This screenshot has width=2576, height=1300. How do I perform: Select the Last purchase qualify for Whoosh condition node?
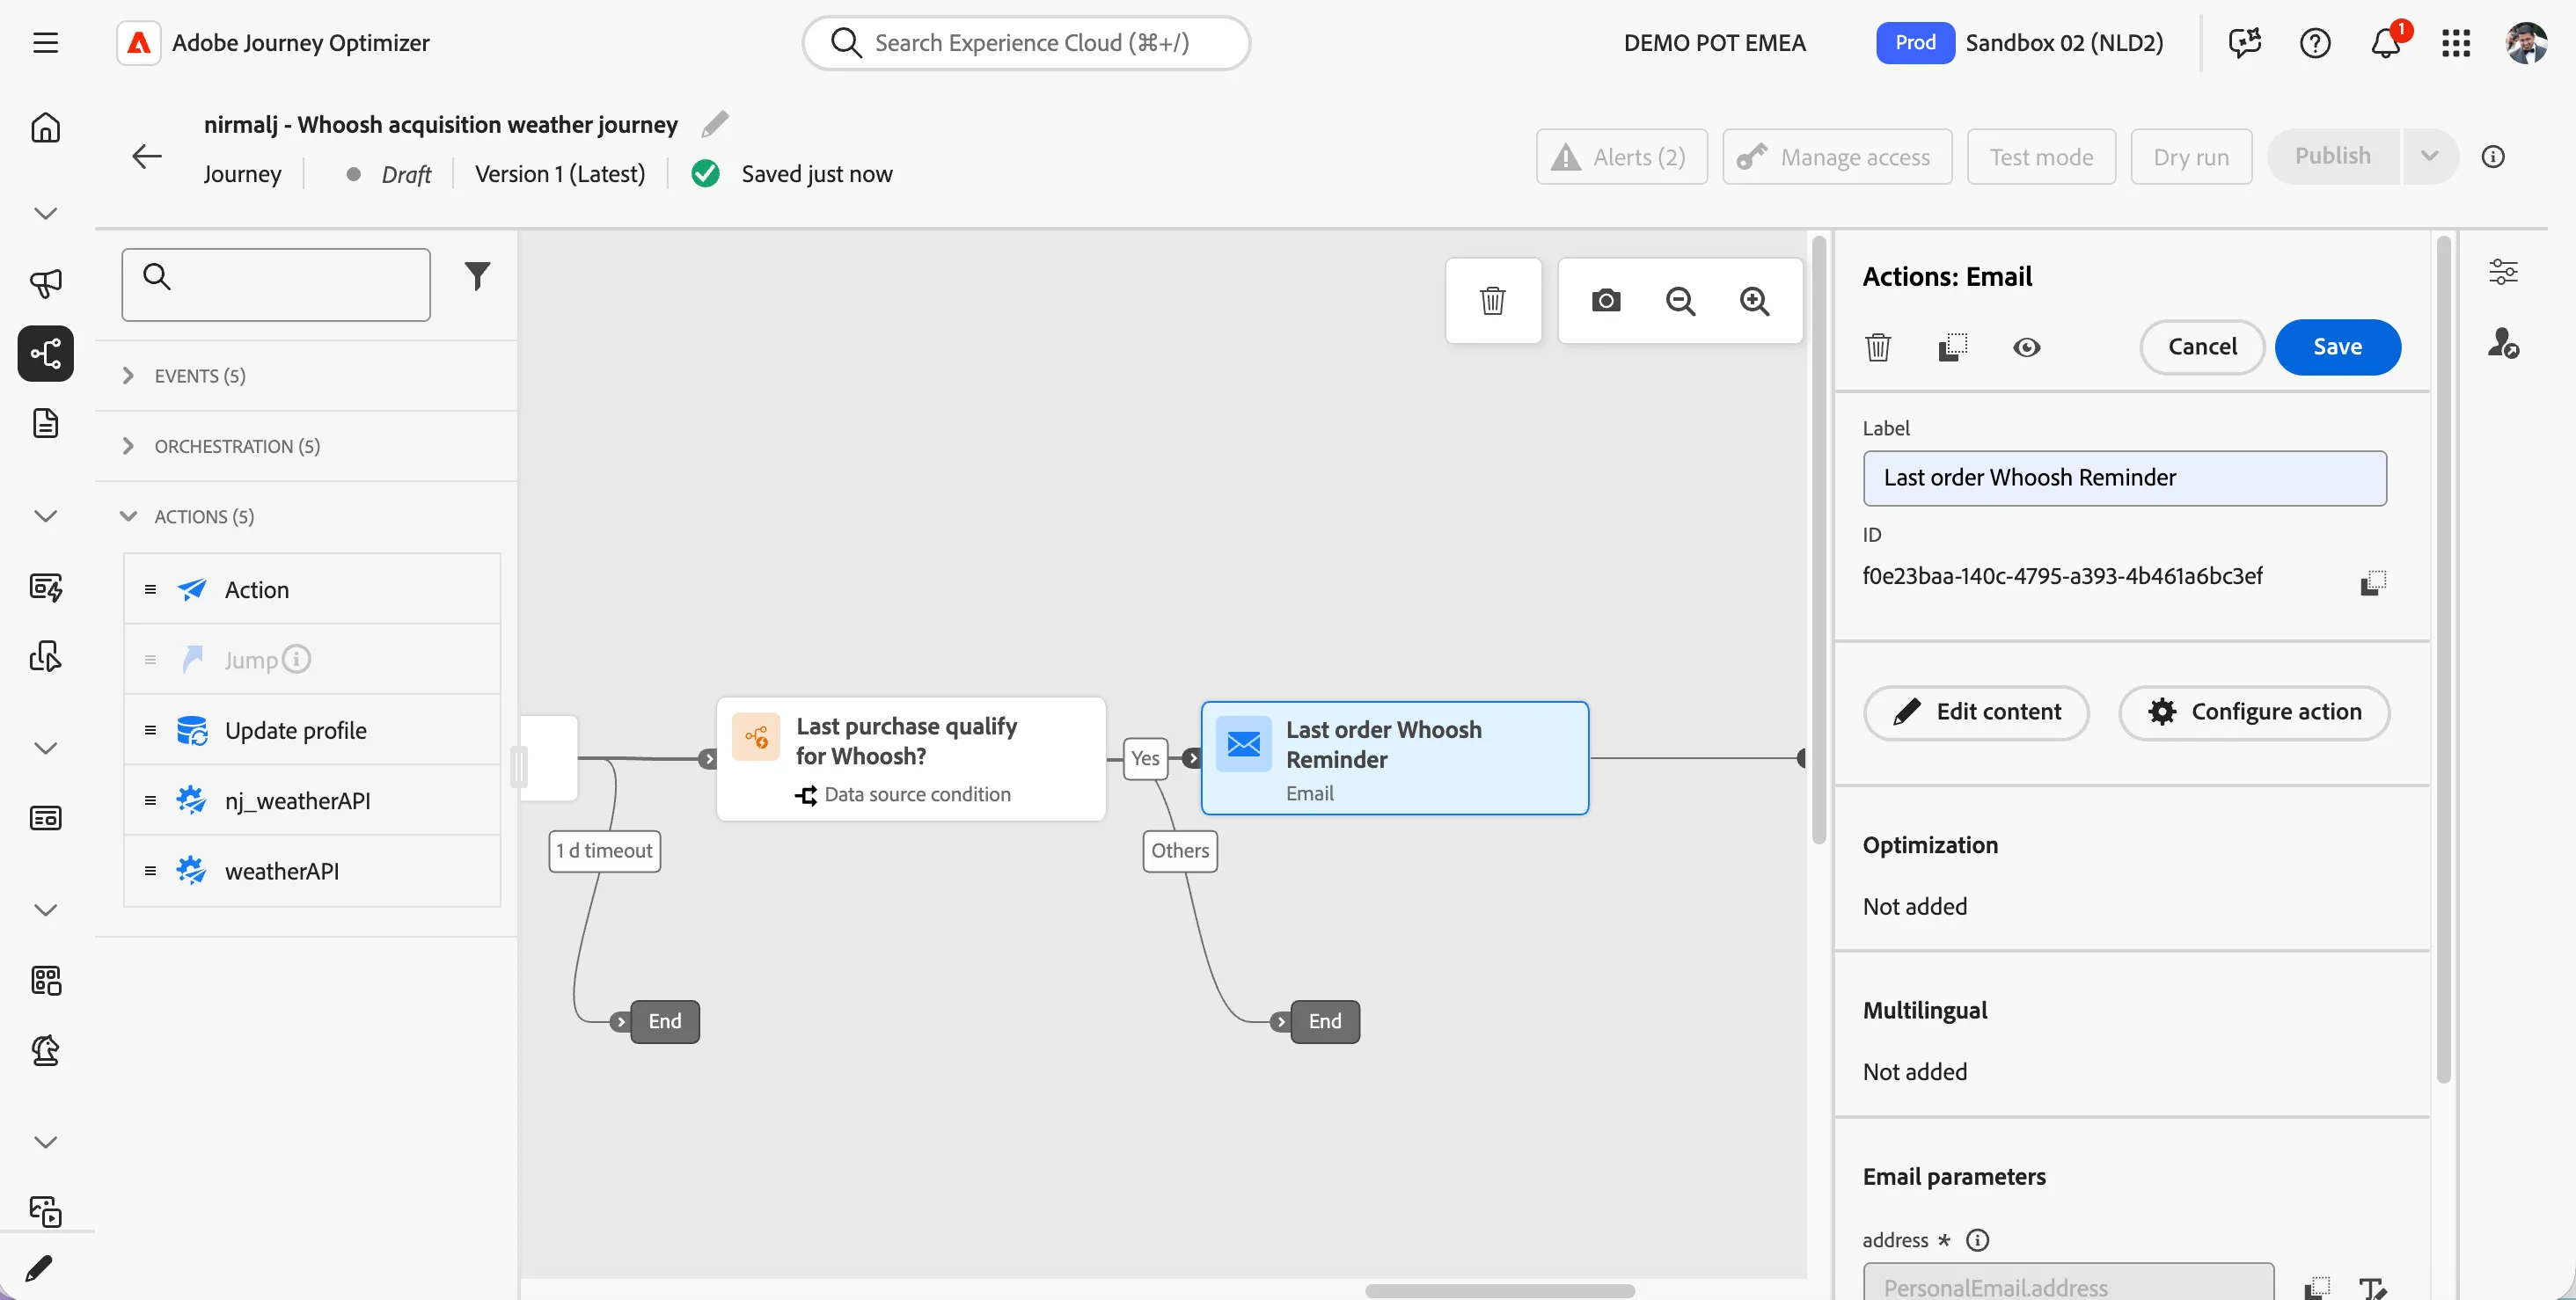click(911, 759)
